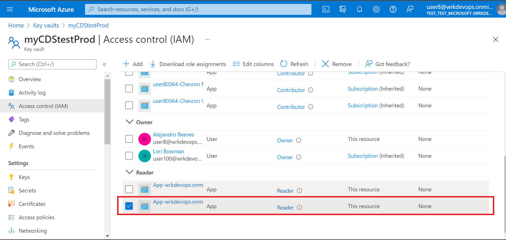This screenshot has height=240, width=506.
Task: Collapse the left navigation menu
Action: click(x=104, y=64)
